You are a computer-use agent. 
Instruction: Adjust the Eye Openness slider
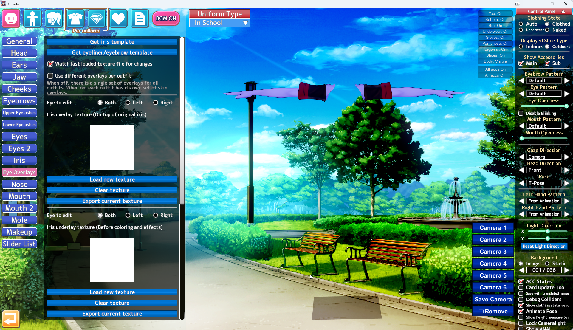click(x=566, y=106)
